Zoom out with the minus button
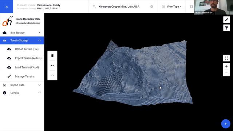 226,73
